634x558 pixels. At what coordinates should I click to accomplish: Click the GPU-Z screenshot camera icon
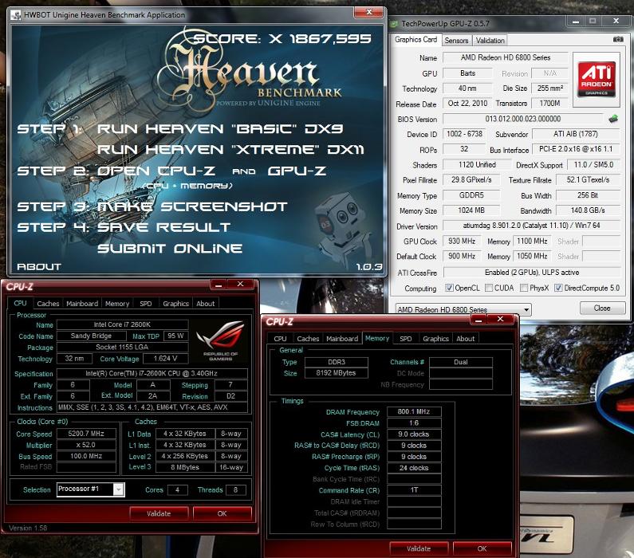coord(618,39)
